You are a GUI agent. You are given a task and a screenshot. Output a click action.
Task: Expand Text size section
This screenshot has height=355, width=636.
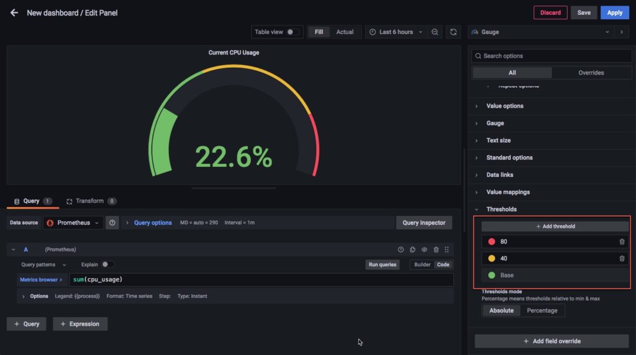point(499,141)
